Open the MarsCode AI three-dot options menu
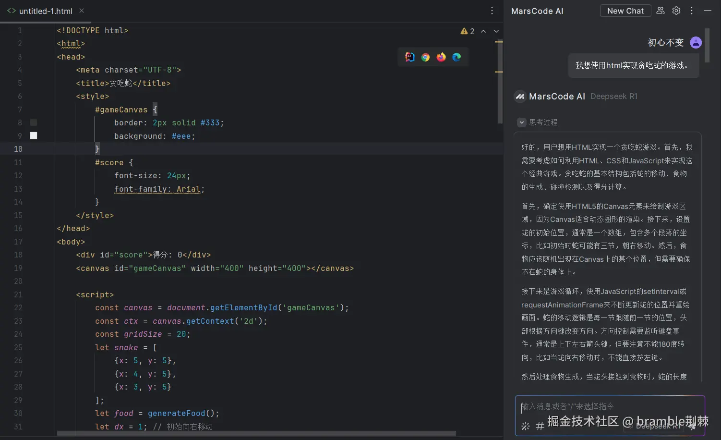This screenshot has width=721, height=440. click(x=691, y=10)
